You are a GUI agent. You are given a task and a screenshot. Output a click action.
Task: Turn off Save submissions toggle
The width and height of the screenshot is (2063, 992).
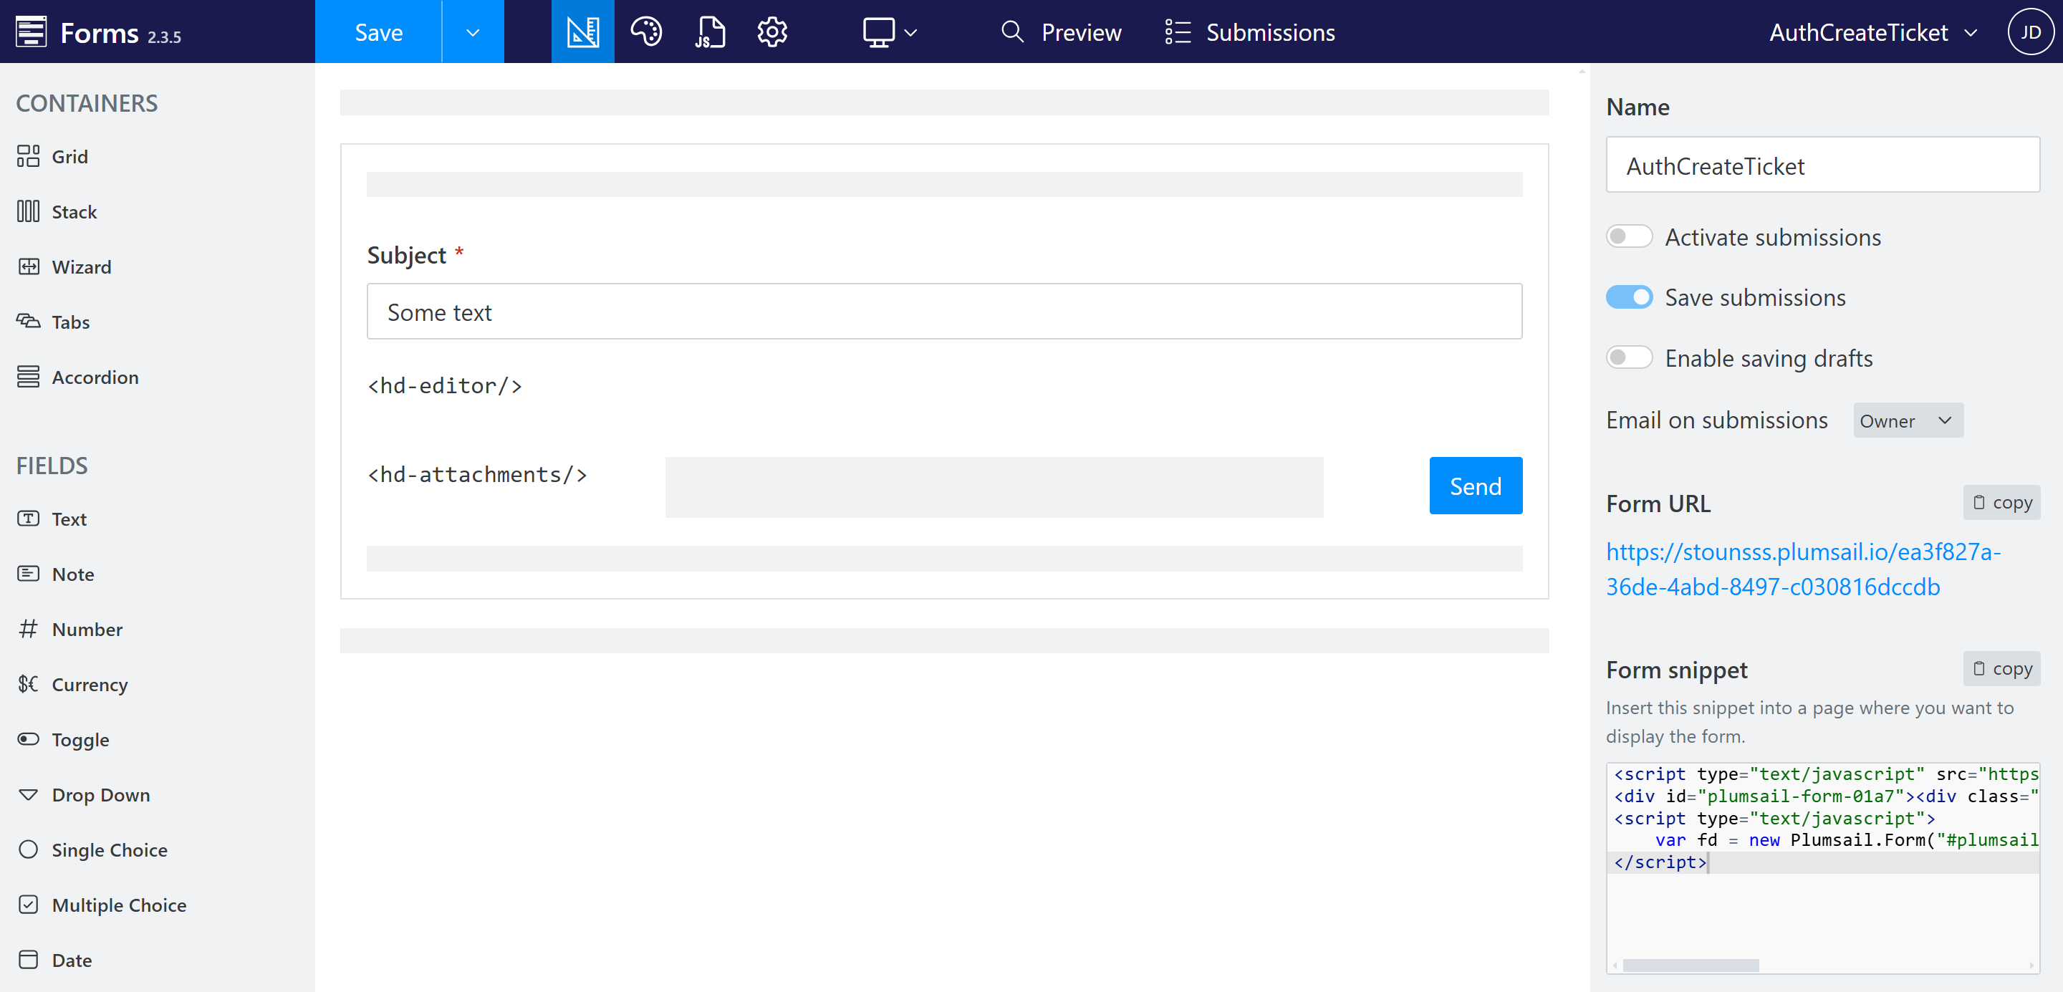click(x=1628, y=297)
